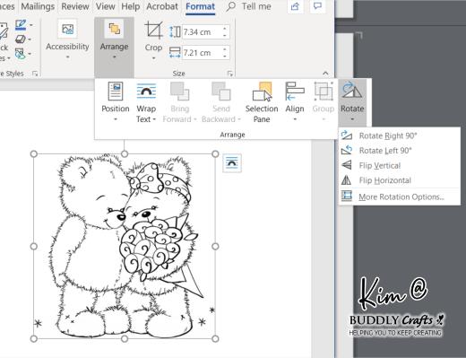The image size is (466, 358).
Task: Open Picture Effects options
Action: point(21,39)
